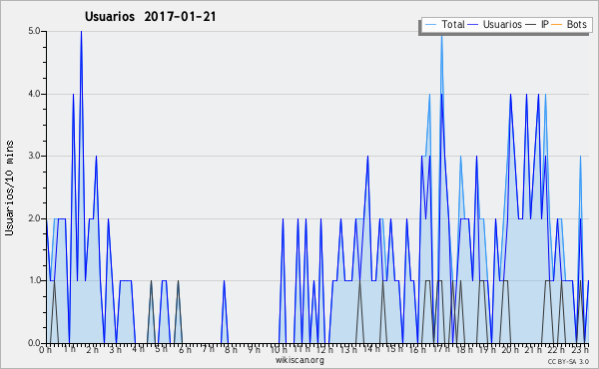
Task: Click the 'Total' legend label
Action: tap(453, 24)
